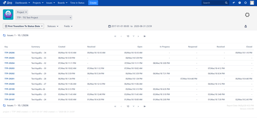Click the TIS Test Project avatar icon

pos(8,15)
